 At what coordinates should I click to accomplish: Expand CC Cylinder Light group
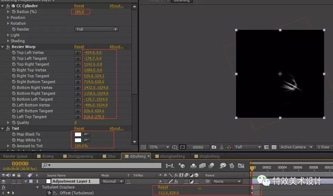pyautogui.click(x=8, y=35)
